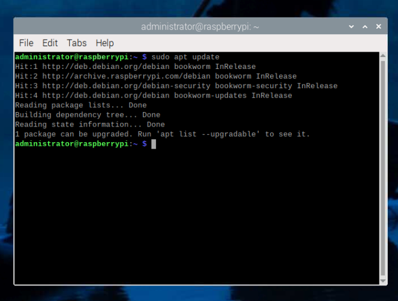Minimize the terminal window with down chevron
398x301 pixels.
(x=351, y=26)
